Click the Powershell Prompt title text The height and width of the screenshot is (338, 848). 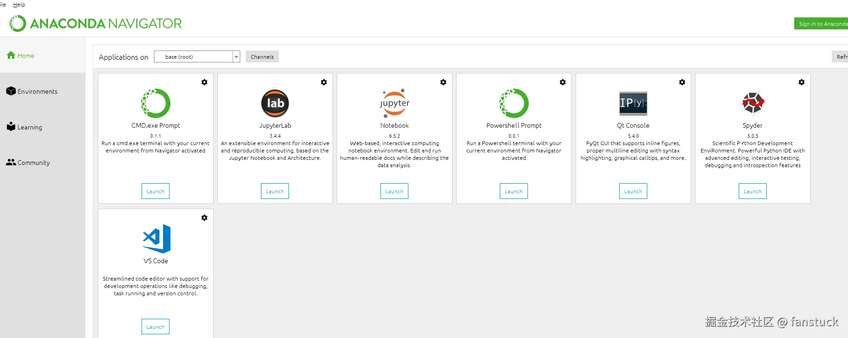[514, 125]
